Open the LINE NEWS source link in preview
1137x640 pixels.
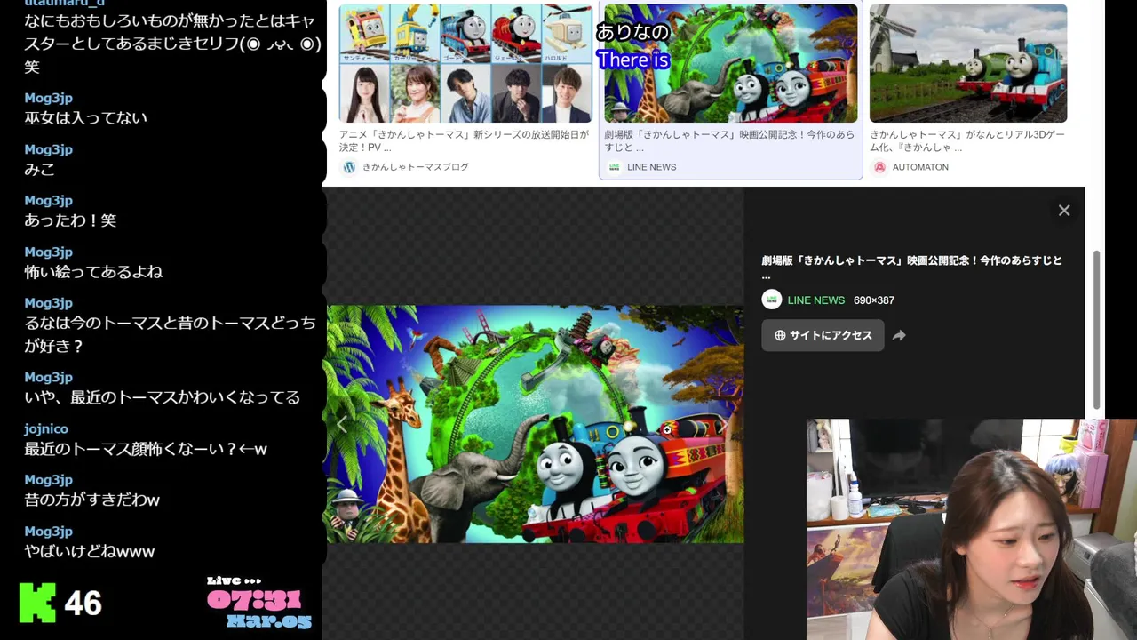point(815,300)
